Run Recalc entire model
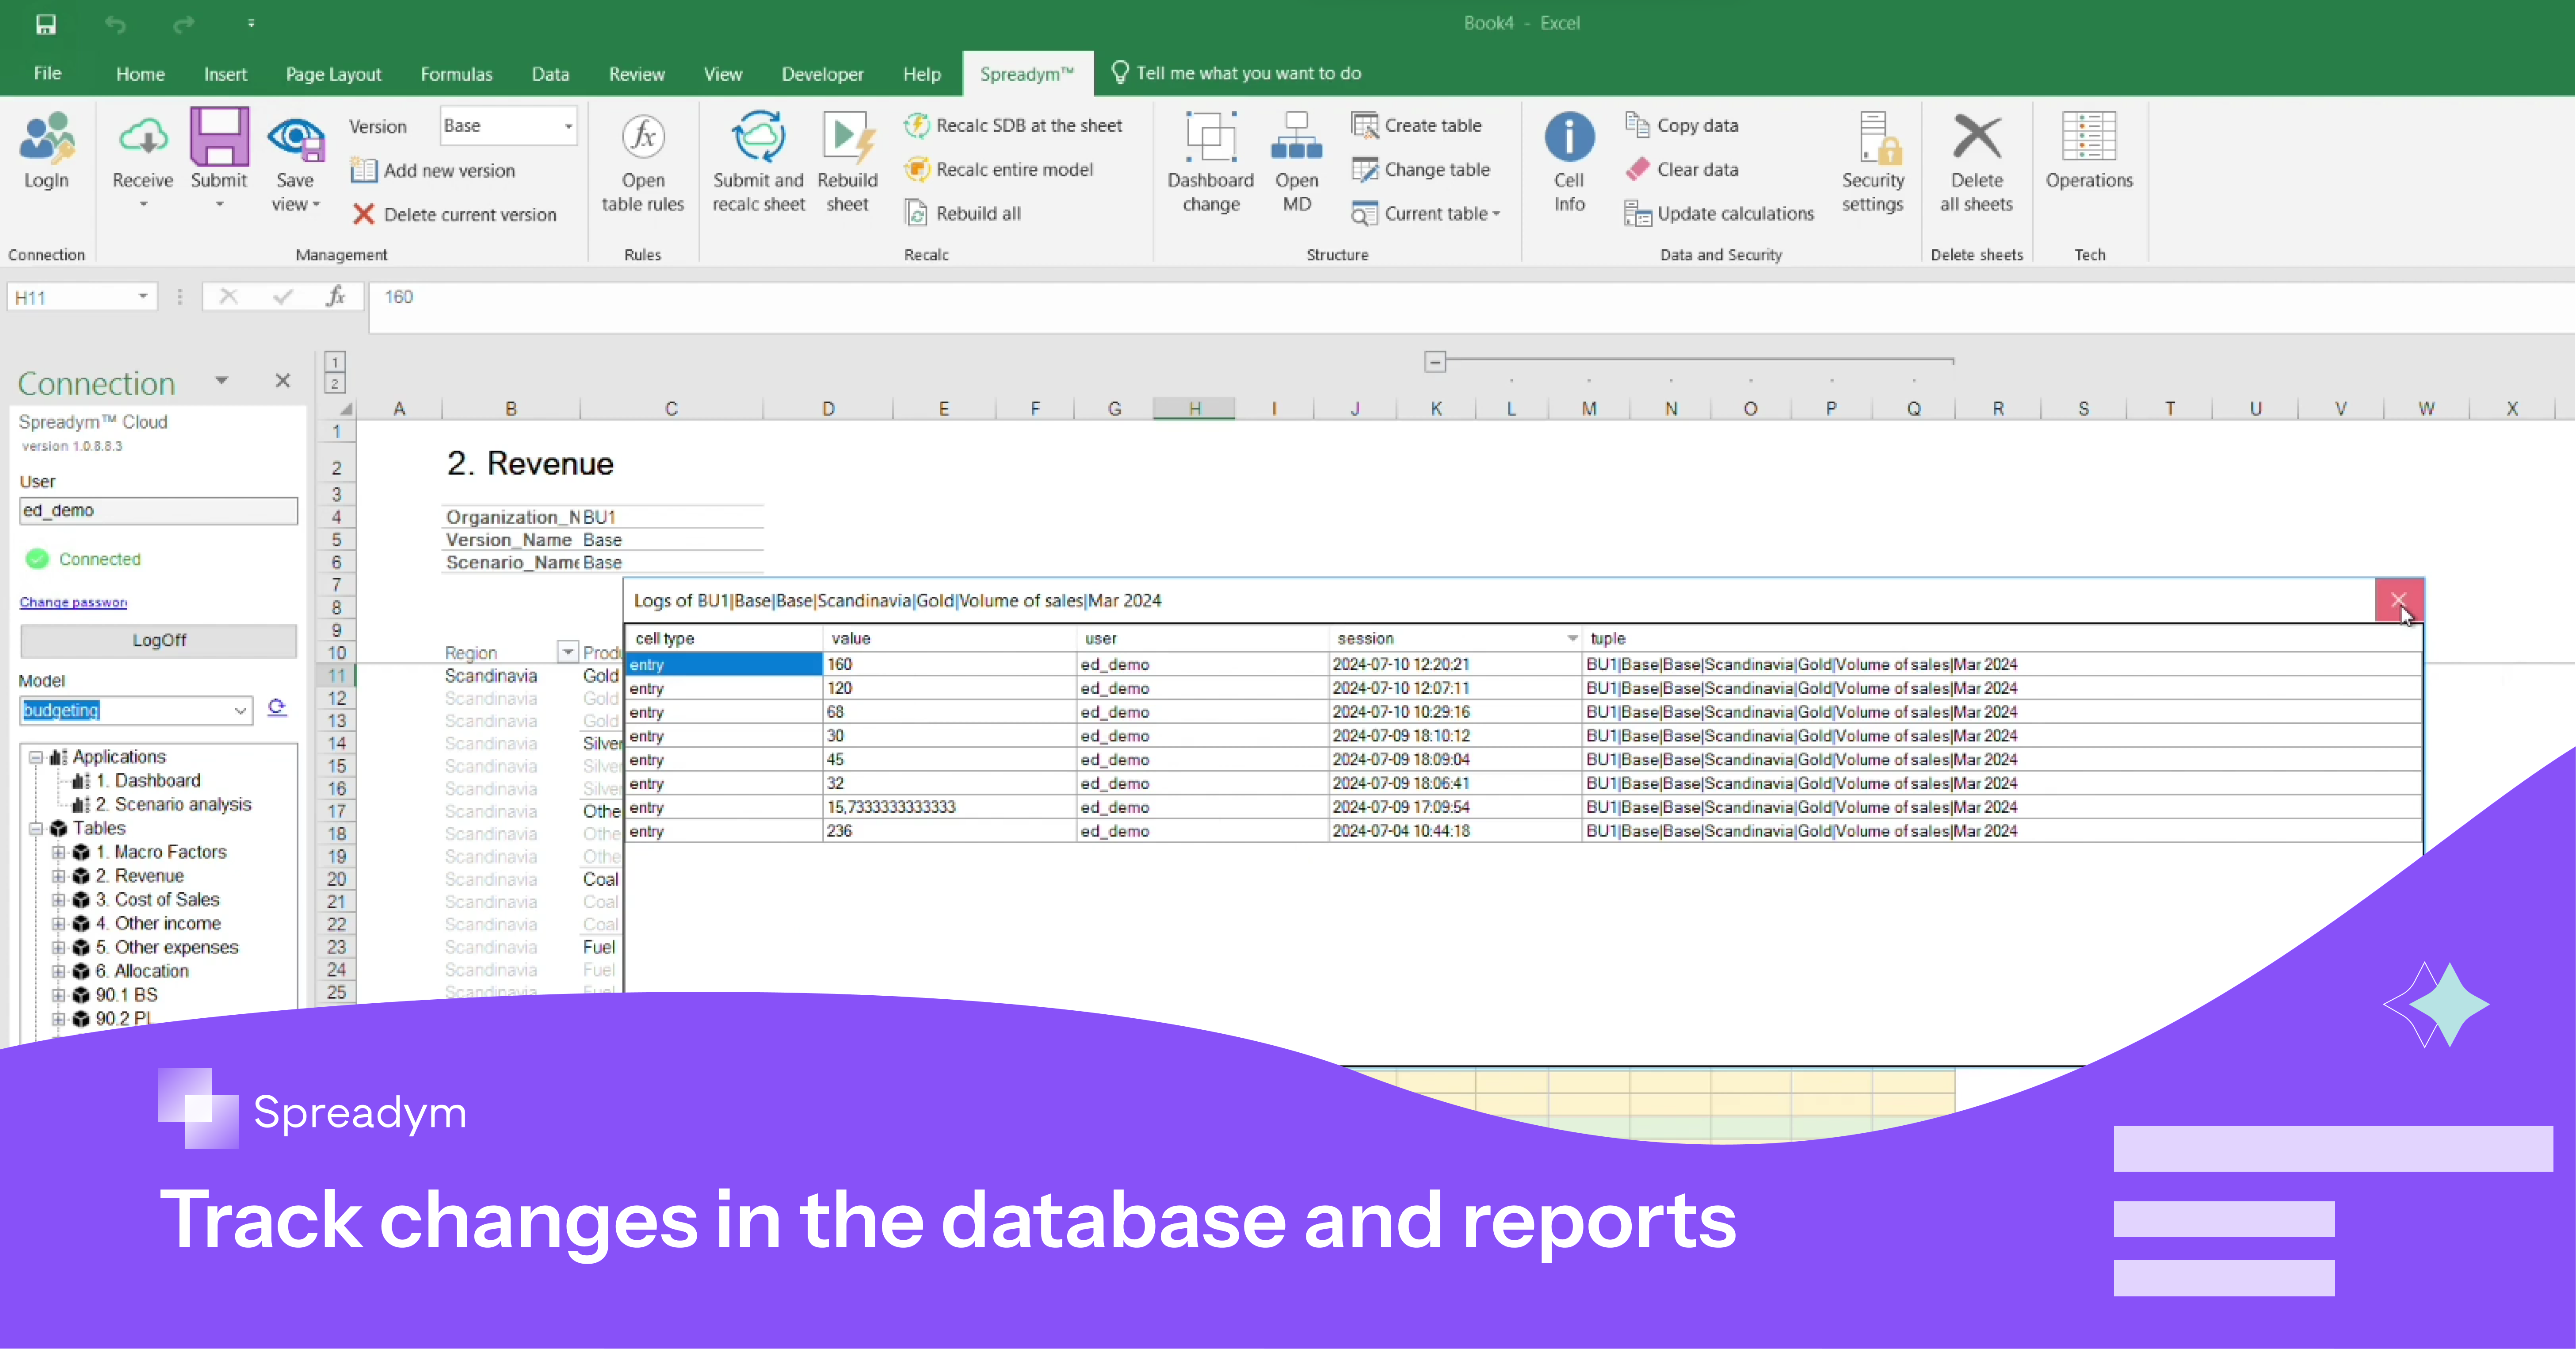The image size is (2576, 1349). click(x=1000, y=169)
